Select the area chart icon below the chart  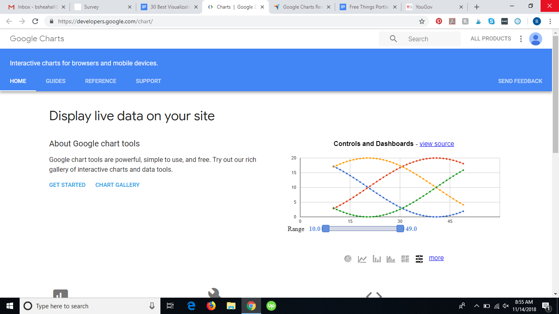click(391, 259)
